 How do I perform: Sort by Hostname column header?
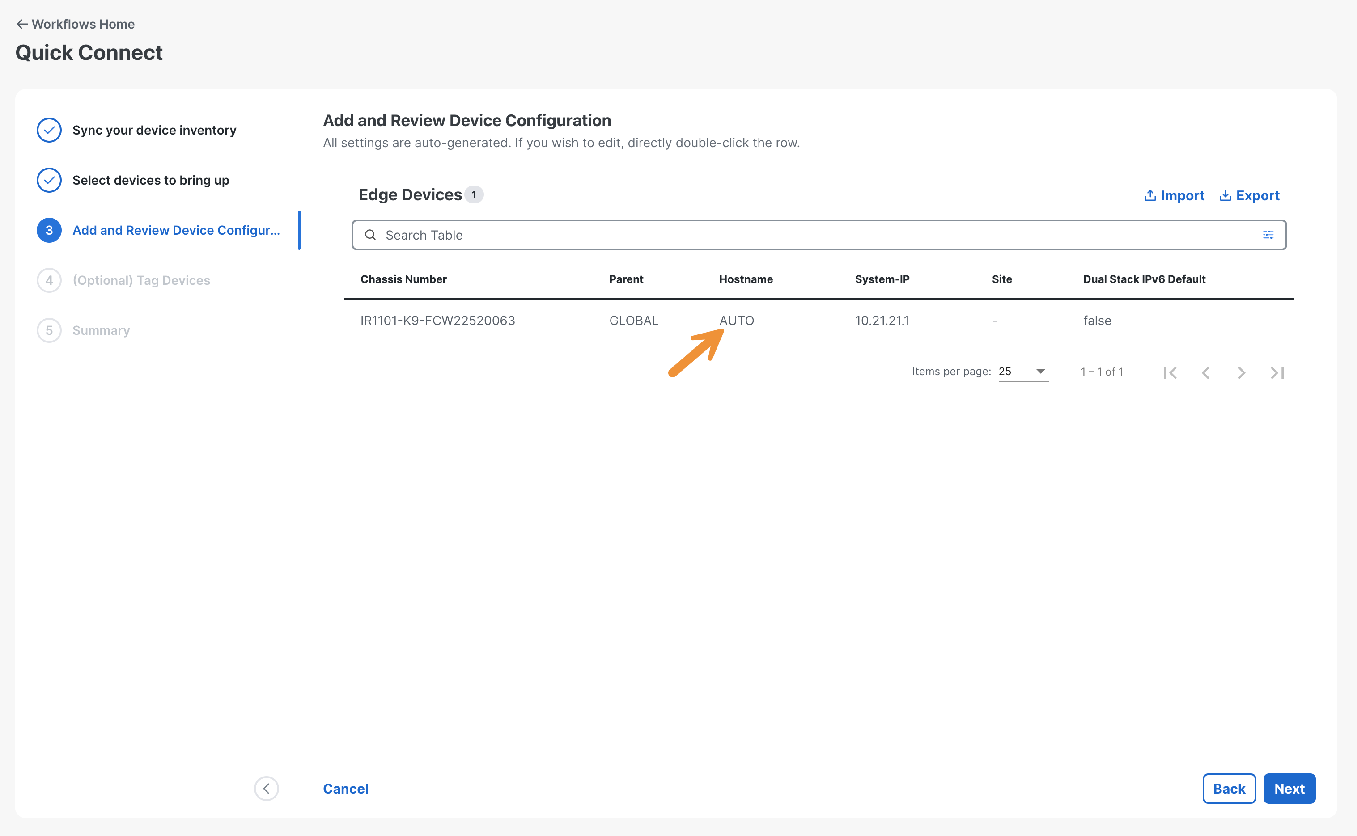[x=746, y=279]
